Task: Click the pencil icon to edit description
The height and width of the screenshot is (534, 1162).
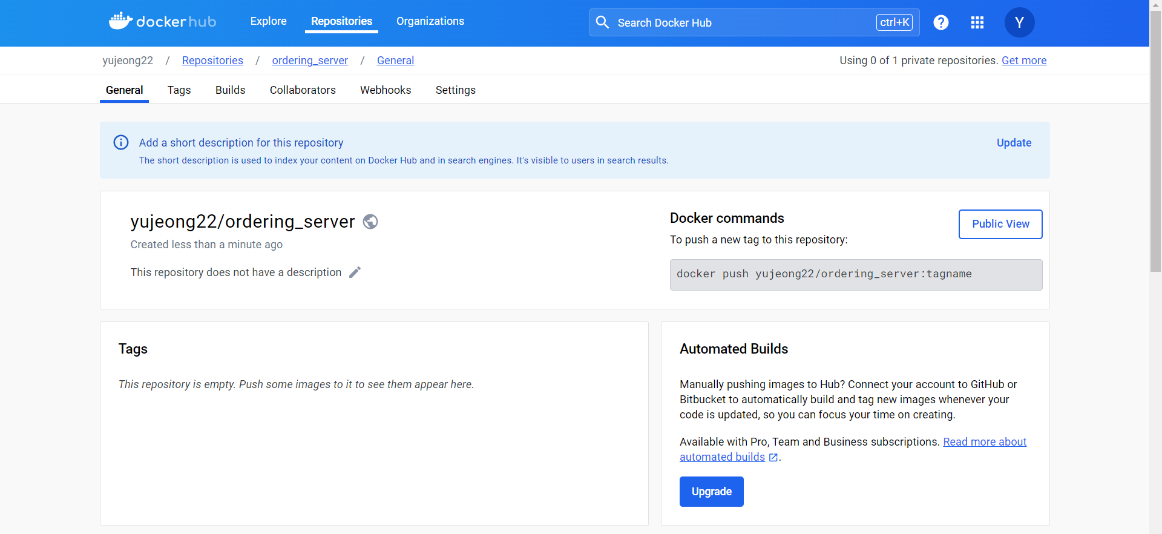Action: pos(355,272)
